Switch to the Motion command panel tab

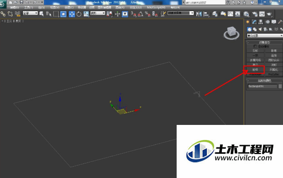click(267, 22)
